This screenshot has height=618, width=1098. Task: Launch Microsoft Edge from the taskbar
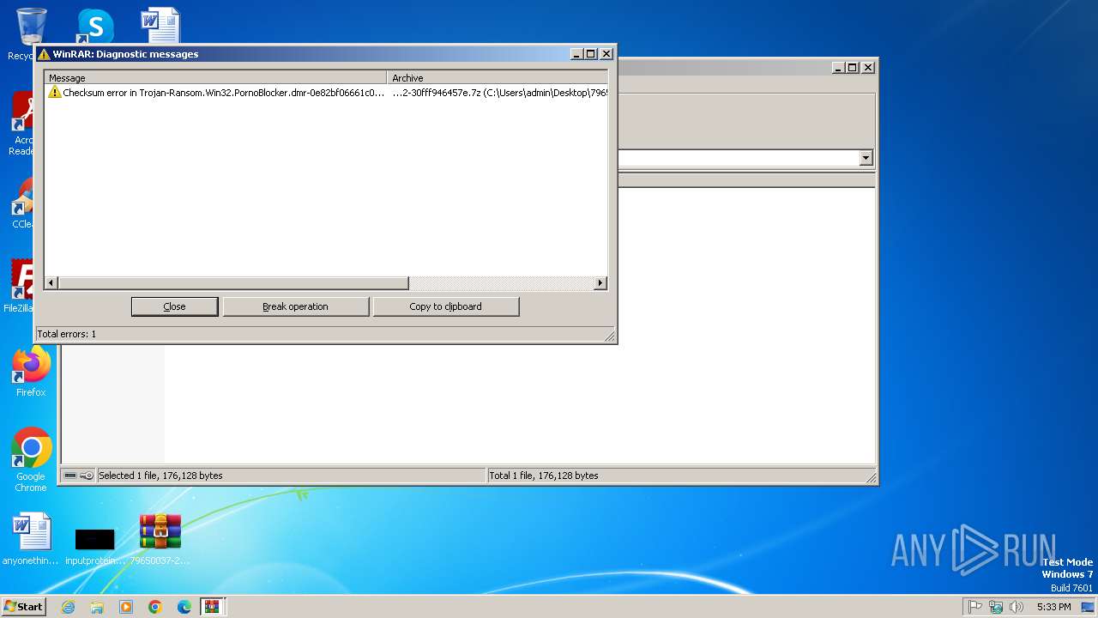tap(184, 607)
